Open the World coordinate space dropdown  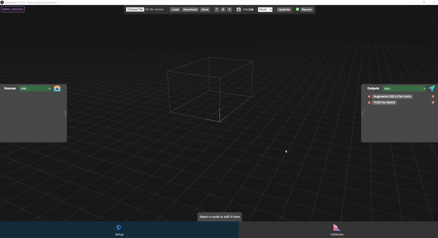point(265,9)
